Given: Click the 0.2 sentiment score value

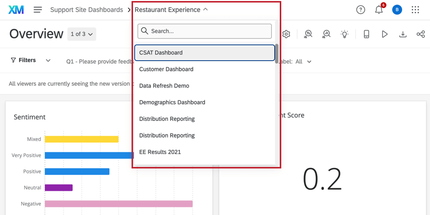Looking at the screenshot, I should point(322,180).
